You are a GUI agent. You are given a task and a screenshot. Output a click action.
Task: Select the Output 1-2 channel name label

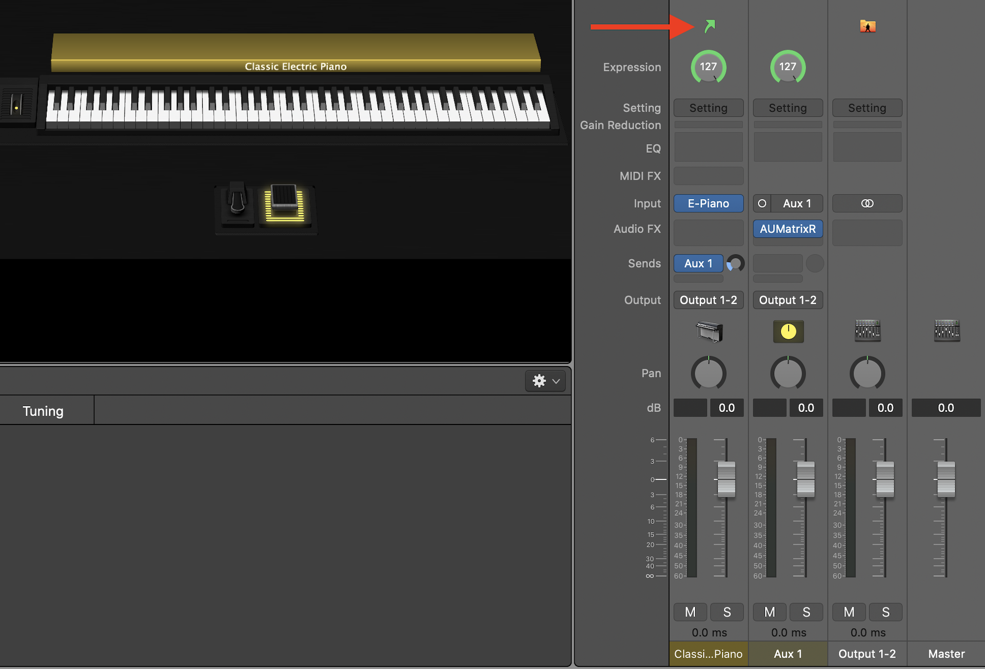pos(867,654)
